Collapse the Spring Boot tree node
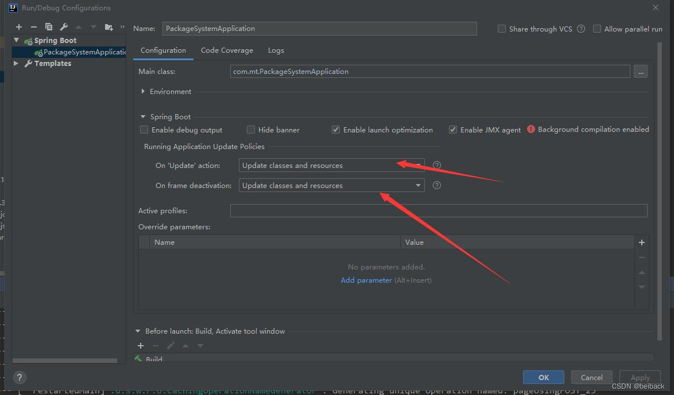Screen dimensions: 674x395 (x=16, y=40)
